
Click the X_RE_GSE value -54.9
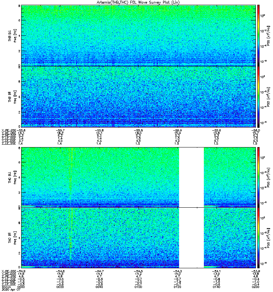21,271
